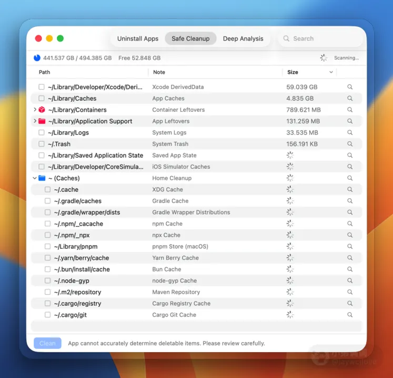Click magnifier for Cargo Registry Cache

tap(350, 304)
